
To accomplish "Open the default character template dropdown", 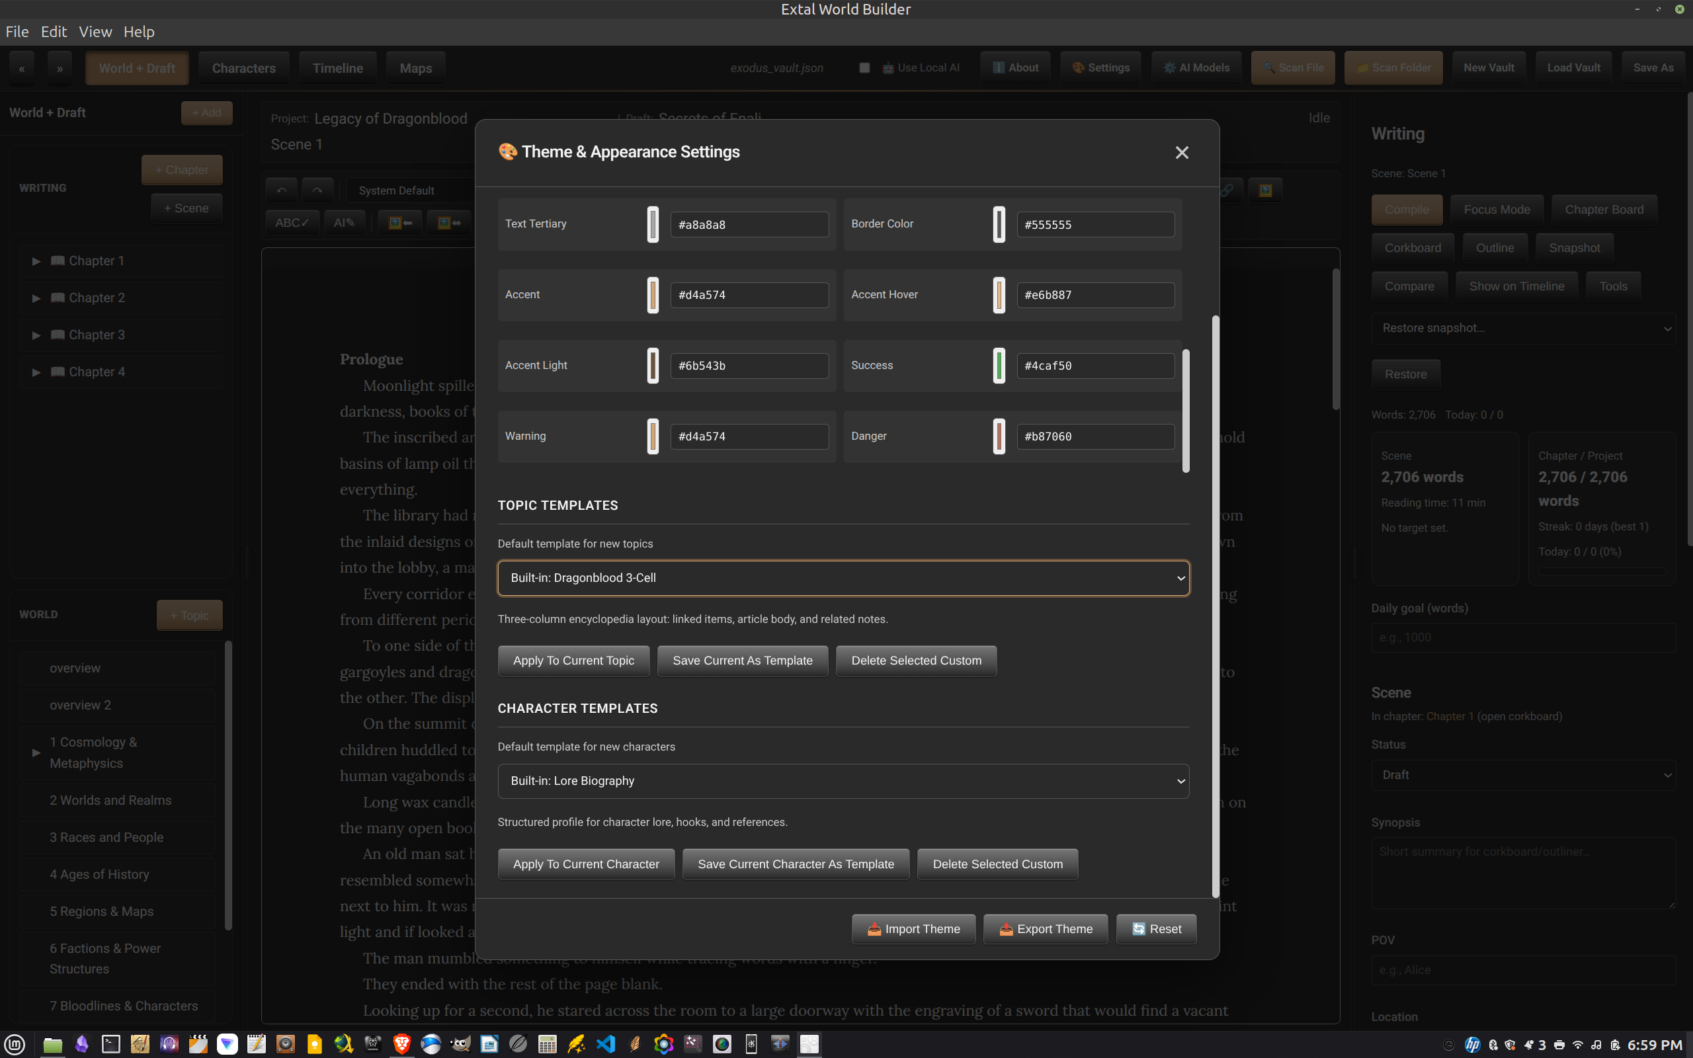I will (843, 781).
